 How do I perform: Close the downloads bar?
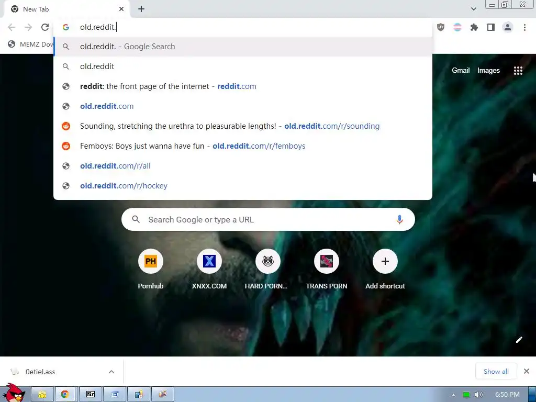pyautogui.click(x=527, y=371)
